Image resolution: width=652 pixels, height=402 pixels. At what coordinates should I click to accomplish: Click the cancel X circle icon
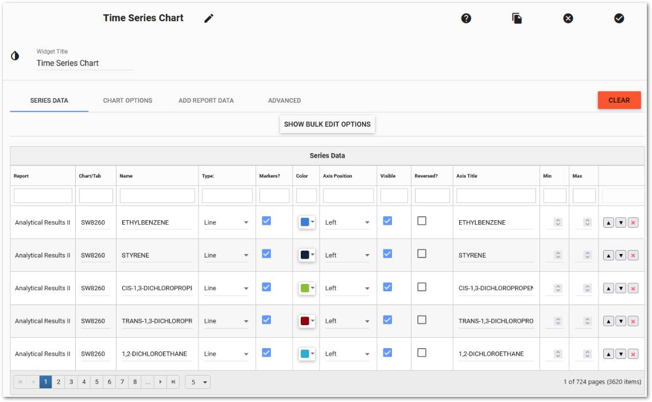568,18
